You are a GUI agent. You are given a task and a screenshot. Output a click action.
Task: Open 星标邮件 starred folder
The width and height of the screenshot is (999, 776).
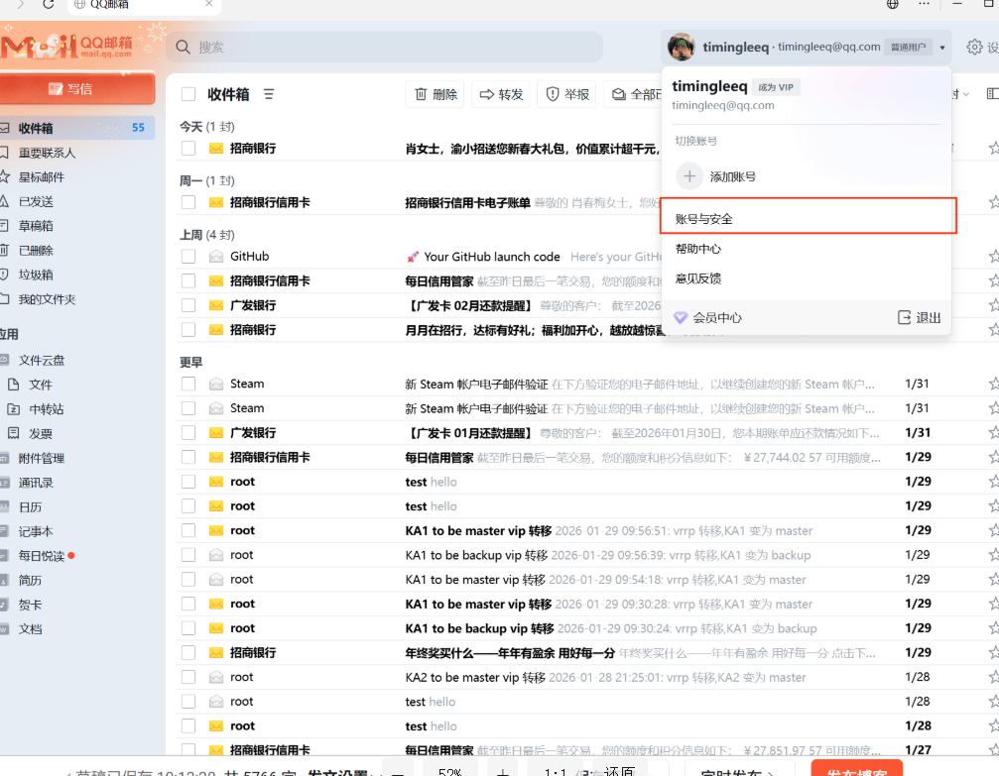click(42, 177)
